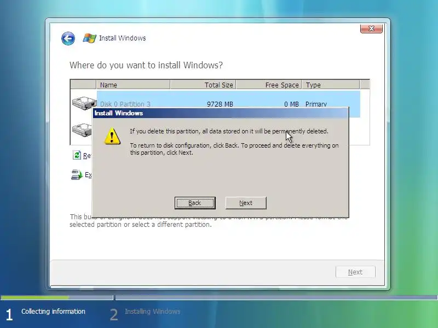Click the yellow warning triangle icon
Viewport: 438px width, 328px height.
point(112,136)
